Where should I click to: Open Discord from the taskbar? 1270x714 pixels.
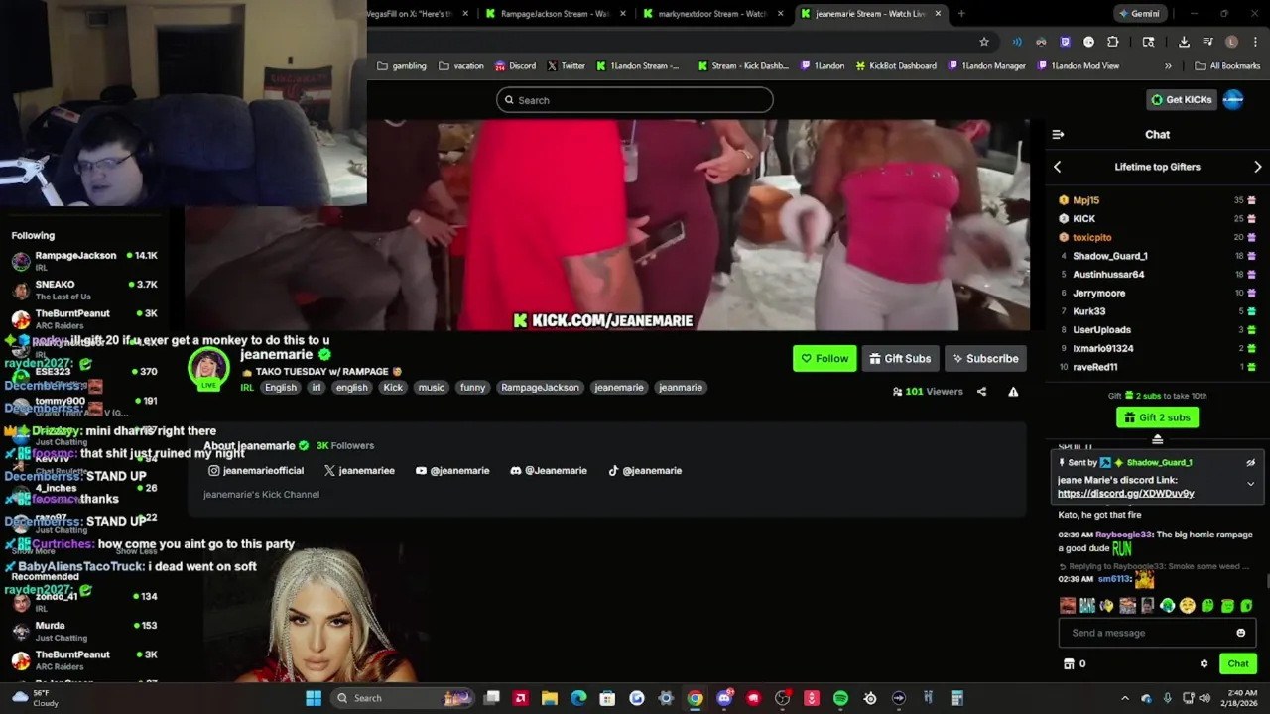tap(724, 698)
